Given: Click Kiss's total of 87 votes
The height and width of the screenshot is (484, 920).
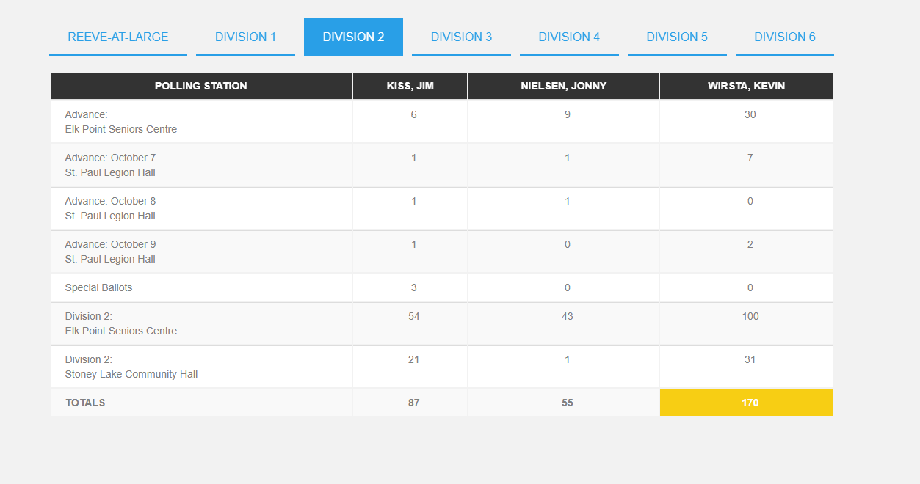Looking at the screenshot, I should pos(413,403).
